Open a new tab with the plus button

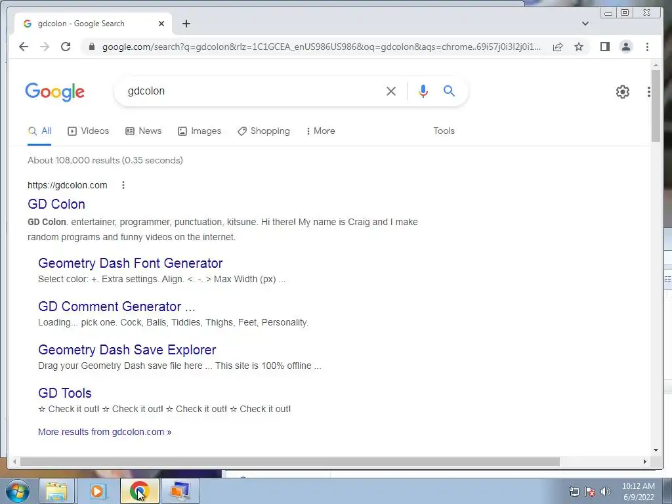[186, 24]
